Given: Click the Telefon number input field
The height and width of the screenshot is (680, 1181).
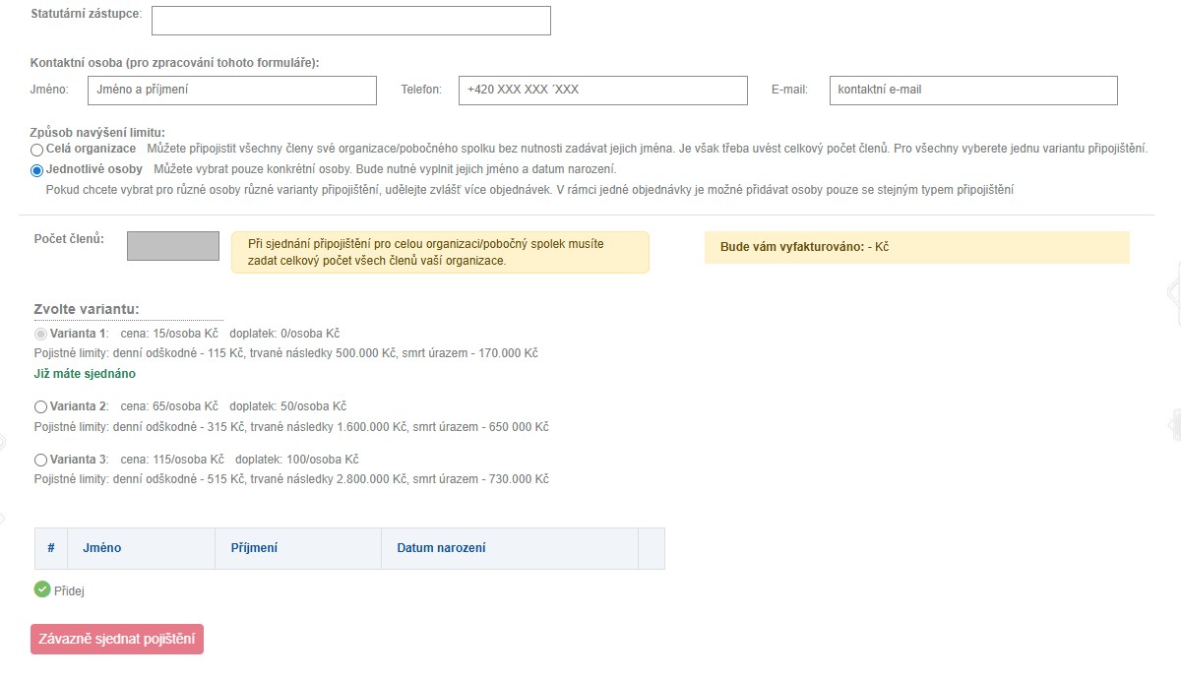Looking at the screenshot, I should [602, 91].
